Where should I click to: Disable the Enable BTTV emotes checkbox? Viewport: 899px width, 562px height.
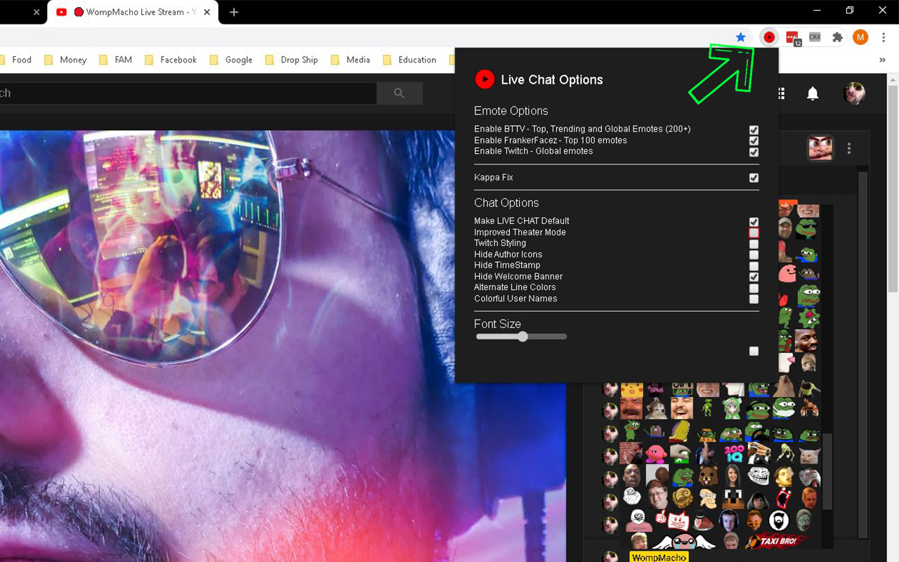[x=754, y=130]
